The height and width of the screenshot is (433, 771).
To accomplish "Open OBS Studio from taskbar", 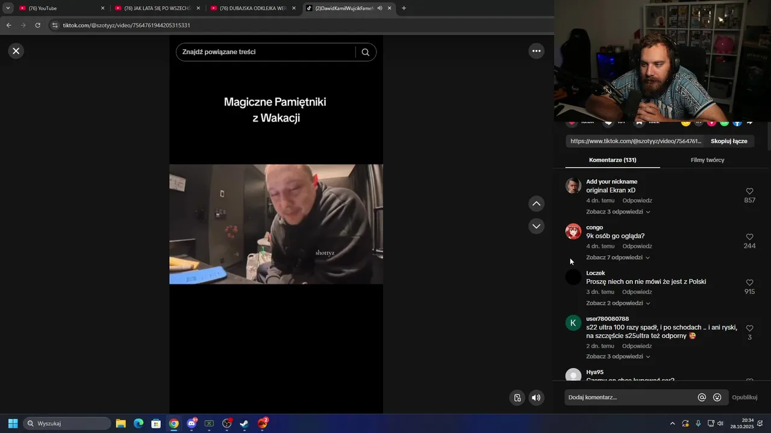I will (x=227, y=423).
